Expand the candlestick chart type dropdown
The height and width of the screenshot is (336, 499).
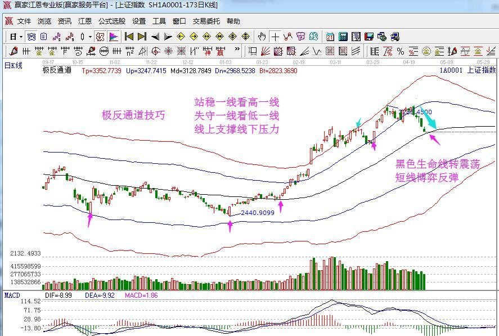point(91,37)
